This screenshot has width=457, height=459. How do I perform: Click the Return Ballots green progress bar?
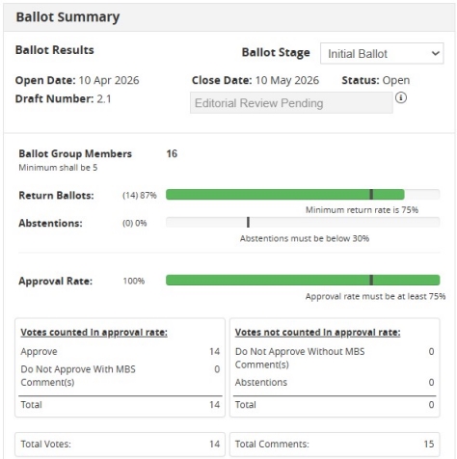pyautogui.click(x=284, y=195)
